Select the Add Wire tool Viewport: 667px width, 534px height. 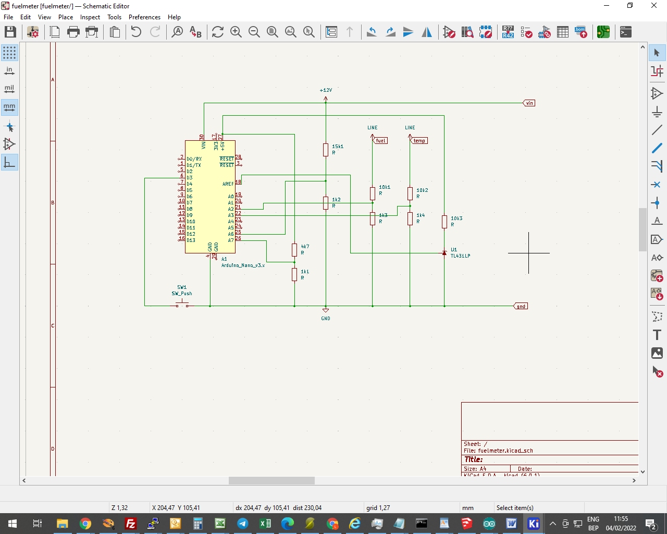coord(657,130)
